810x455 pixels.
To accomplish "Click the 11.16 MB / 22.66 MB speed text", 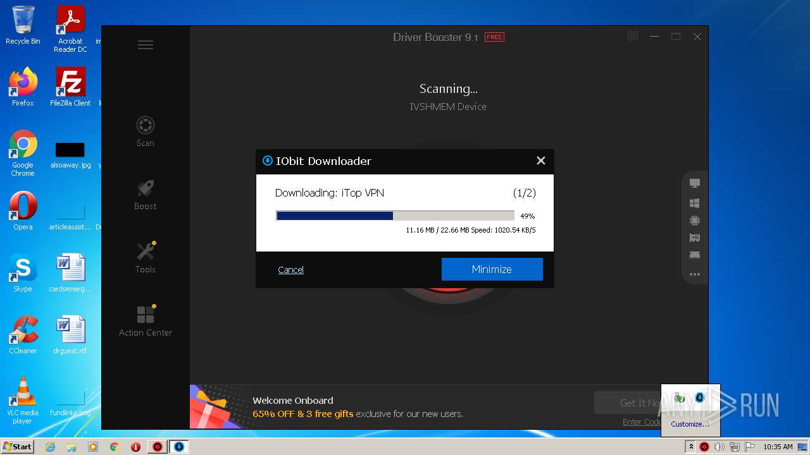I will click(x=471, y=230).
